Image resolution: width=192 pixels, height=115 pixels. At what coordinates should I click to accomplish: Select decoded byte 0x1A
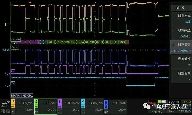click(80, 42)
